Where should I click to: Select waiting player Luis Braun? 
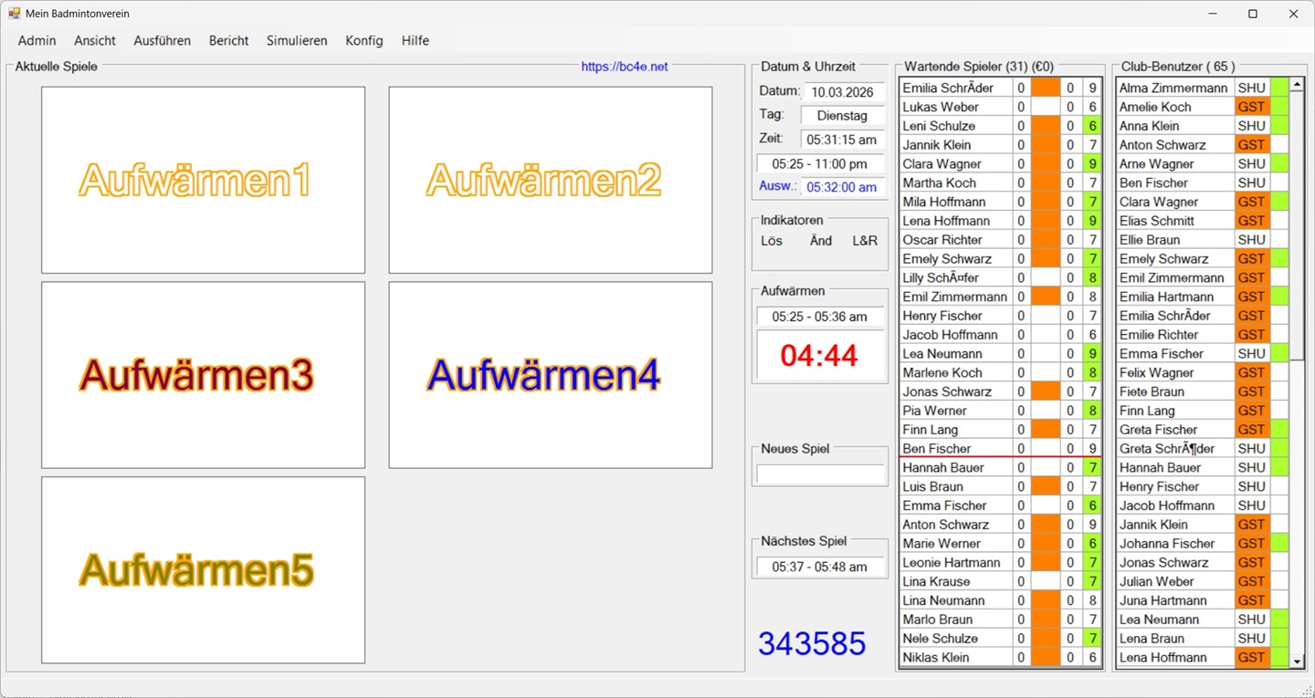956,486
